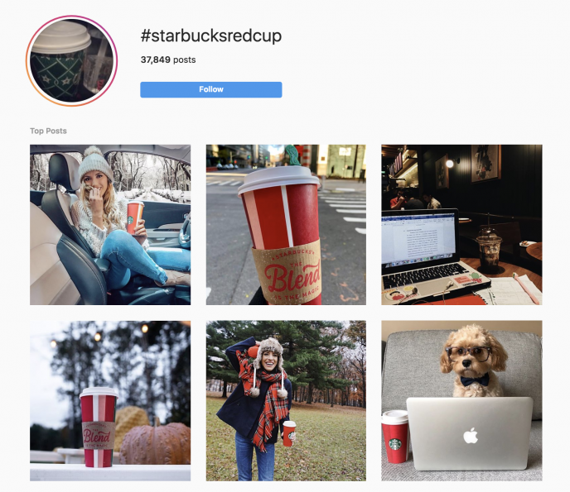Open the woman in plaid scarf photo
570x492 pixels.
(286, 400)
